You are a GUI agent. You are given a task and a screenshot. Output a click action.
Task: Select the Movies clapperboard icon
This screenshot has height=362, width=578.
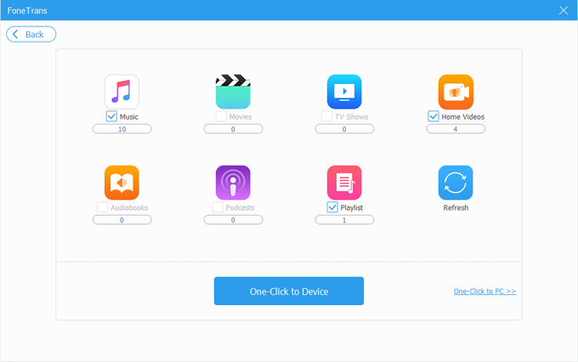(233, 91)
